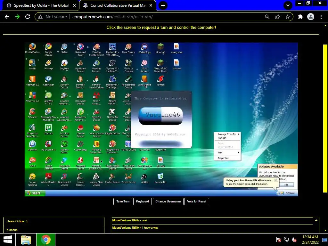
Task: Switch to the Speedtest by Ookla tab
Action: click(41, 5)
